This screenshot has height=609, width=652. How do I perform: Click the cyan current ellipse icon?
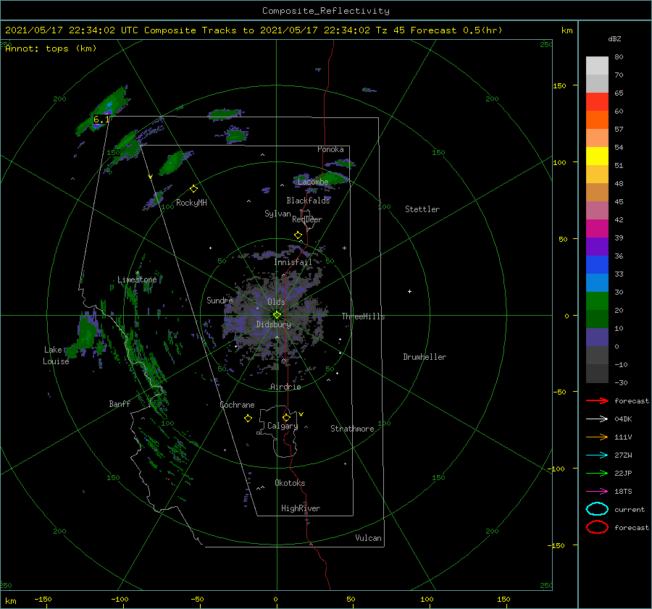[597, 509]
